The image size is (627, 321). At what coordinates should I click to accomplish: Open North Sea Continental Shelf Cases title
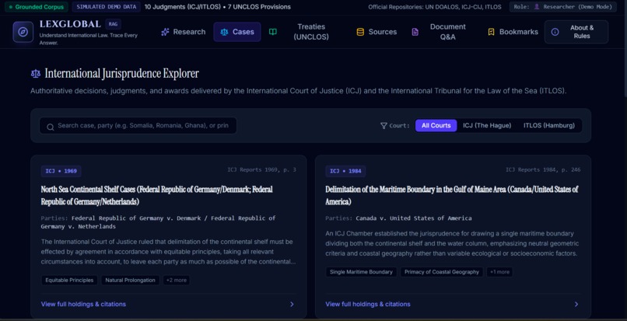(157, 196)
